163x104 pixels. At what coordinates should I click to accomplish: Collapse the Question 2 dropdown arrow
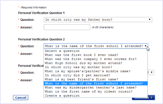coord(146,46)
